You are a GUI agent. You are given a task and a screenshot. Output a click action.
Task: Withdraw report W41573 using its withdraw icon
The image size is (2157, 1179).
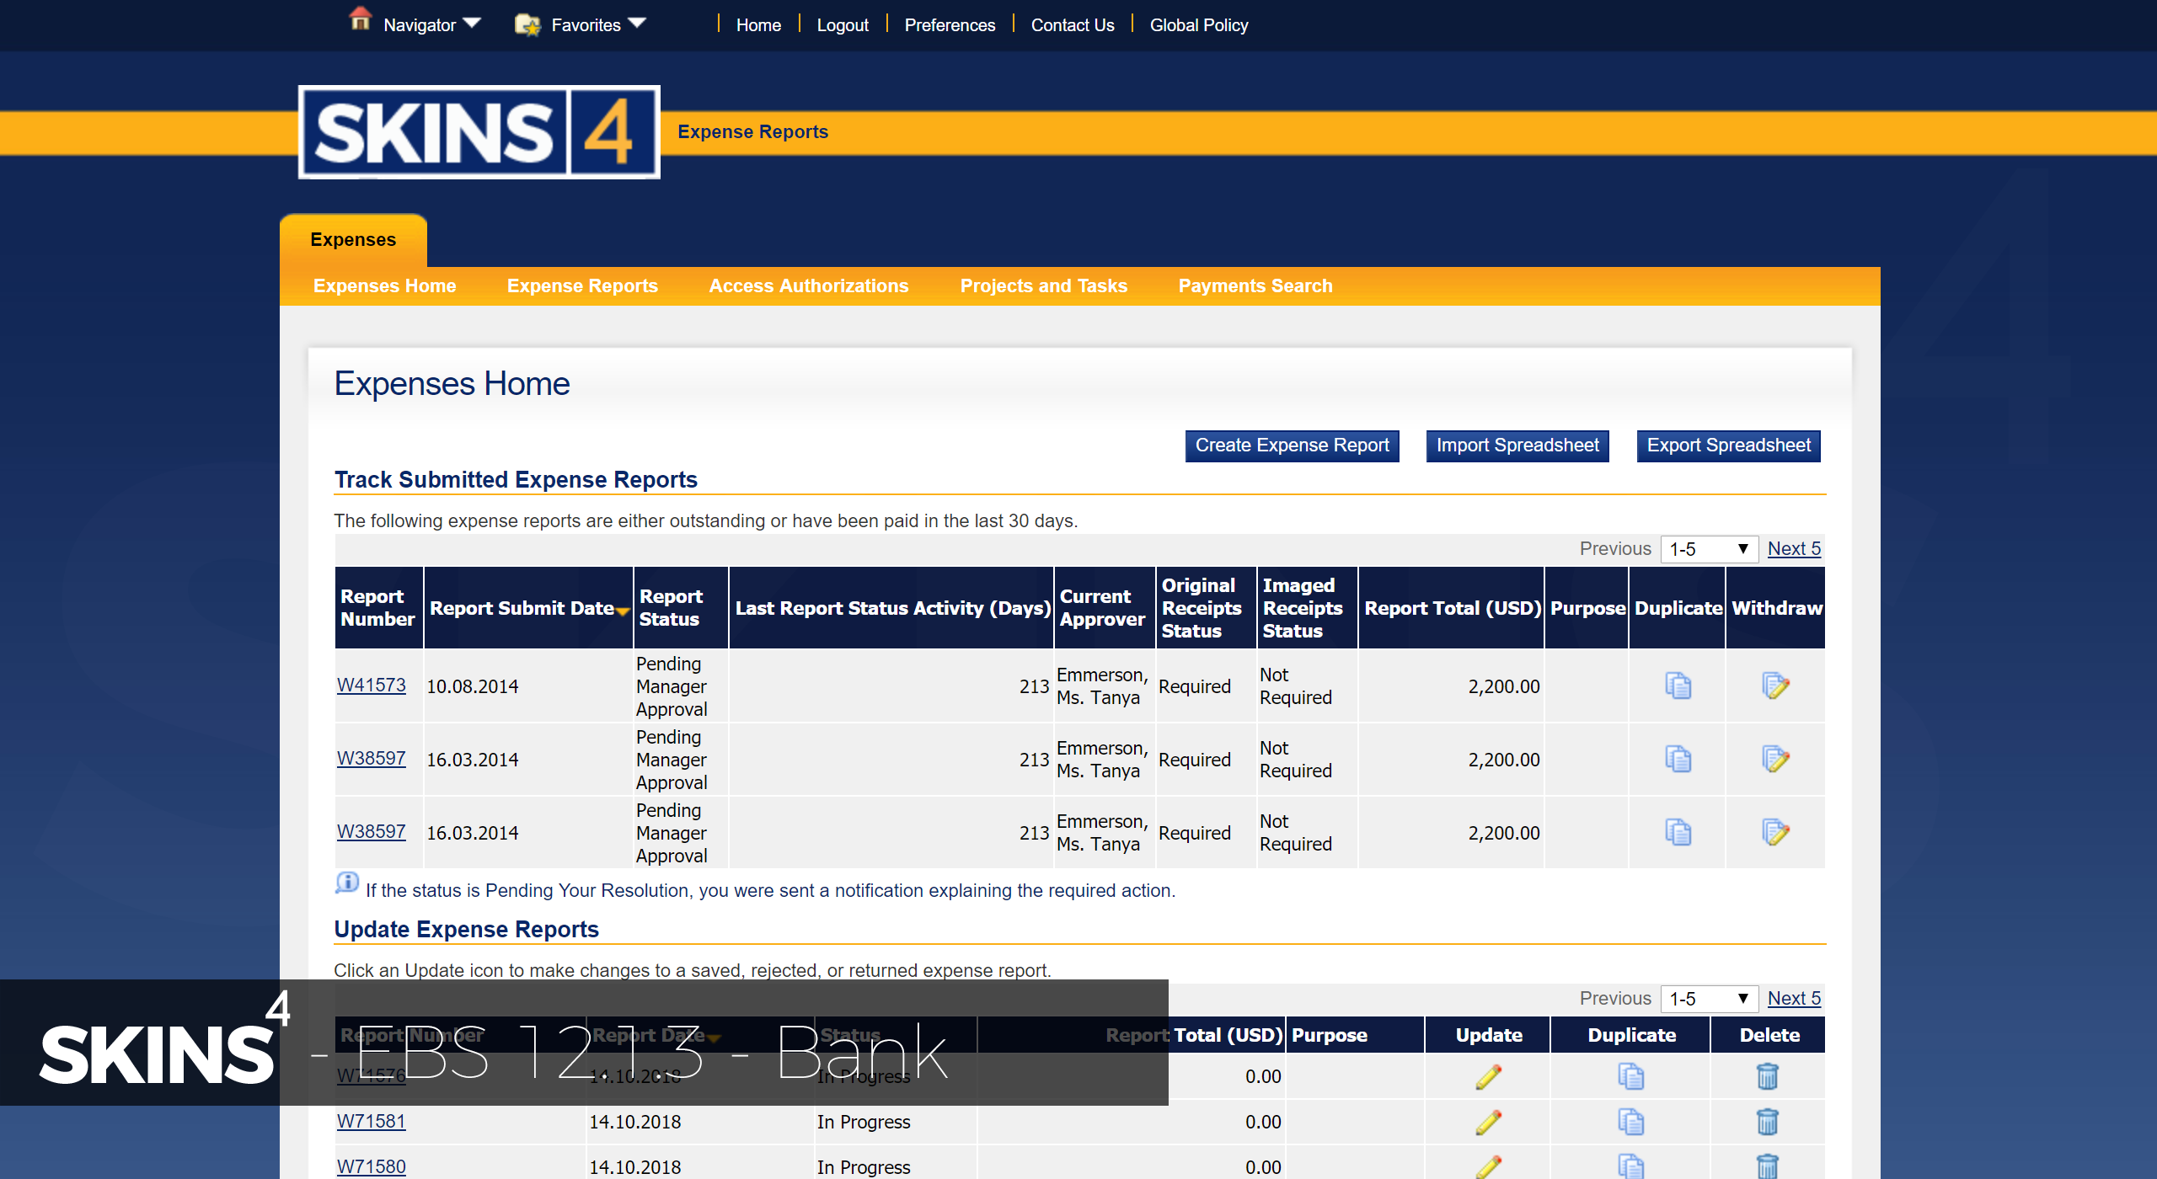(1775, 686)
